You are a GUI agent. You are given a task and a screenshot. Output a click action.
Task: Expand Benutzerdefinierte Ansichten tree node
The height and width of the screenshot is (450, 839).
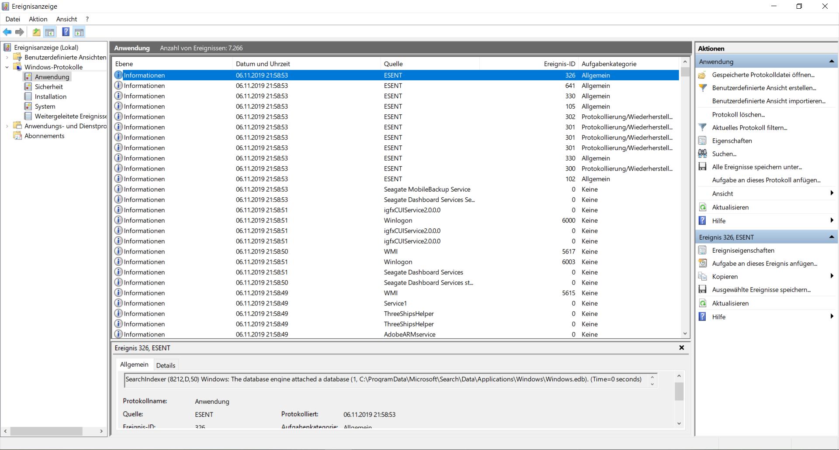7,57
